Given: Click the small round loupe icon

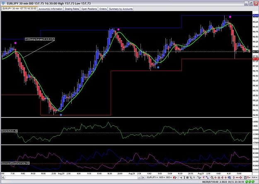Looking at the screenshot, I should pos(194,177).
